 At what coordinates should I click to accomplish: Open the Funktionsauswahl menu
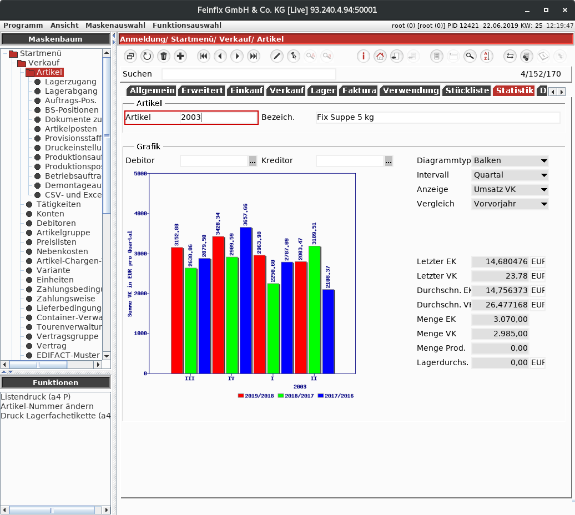click(x=187, y=26)
